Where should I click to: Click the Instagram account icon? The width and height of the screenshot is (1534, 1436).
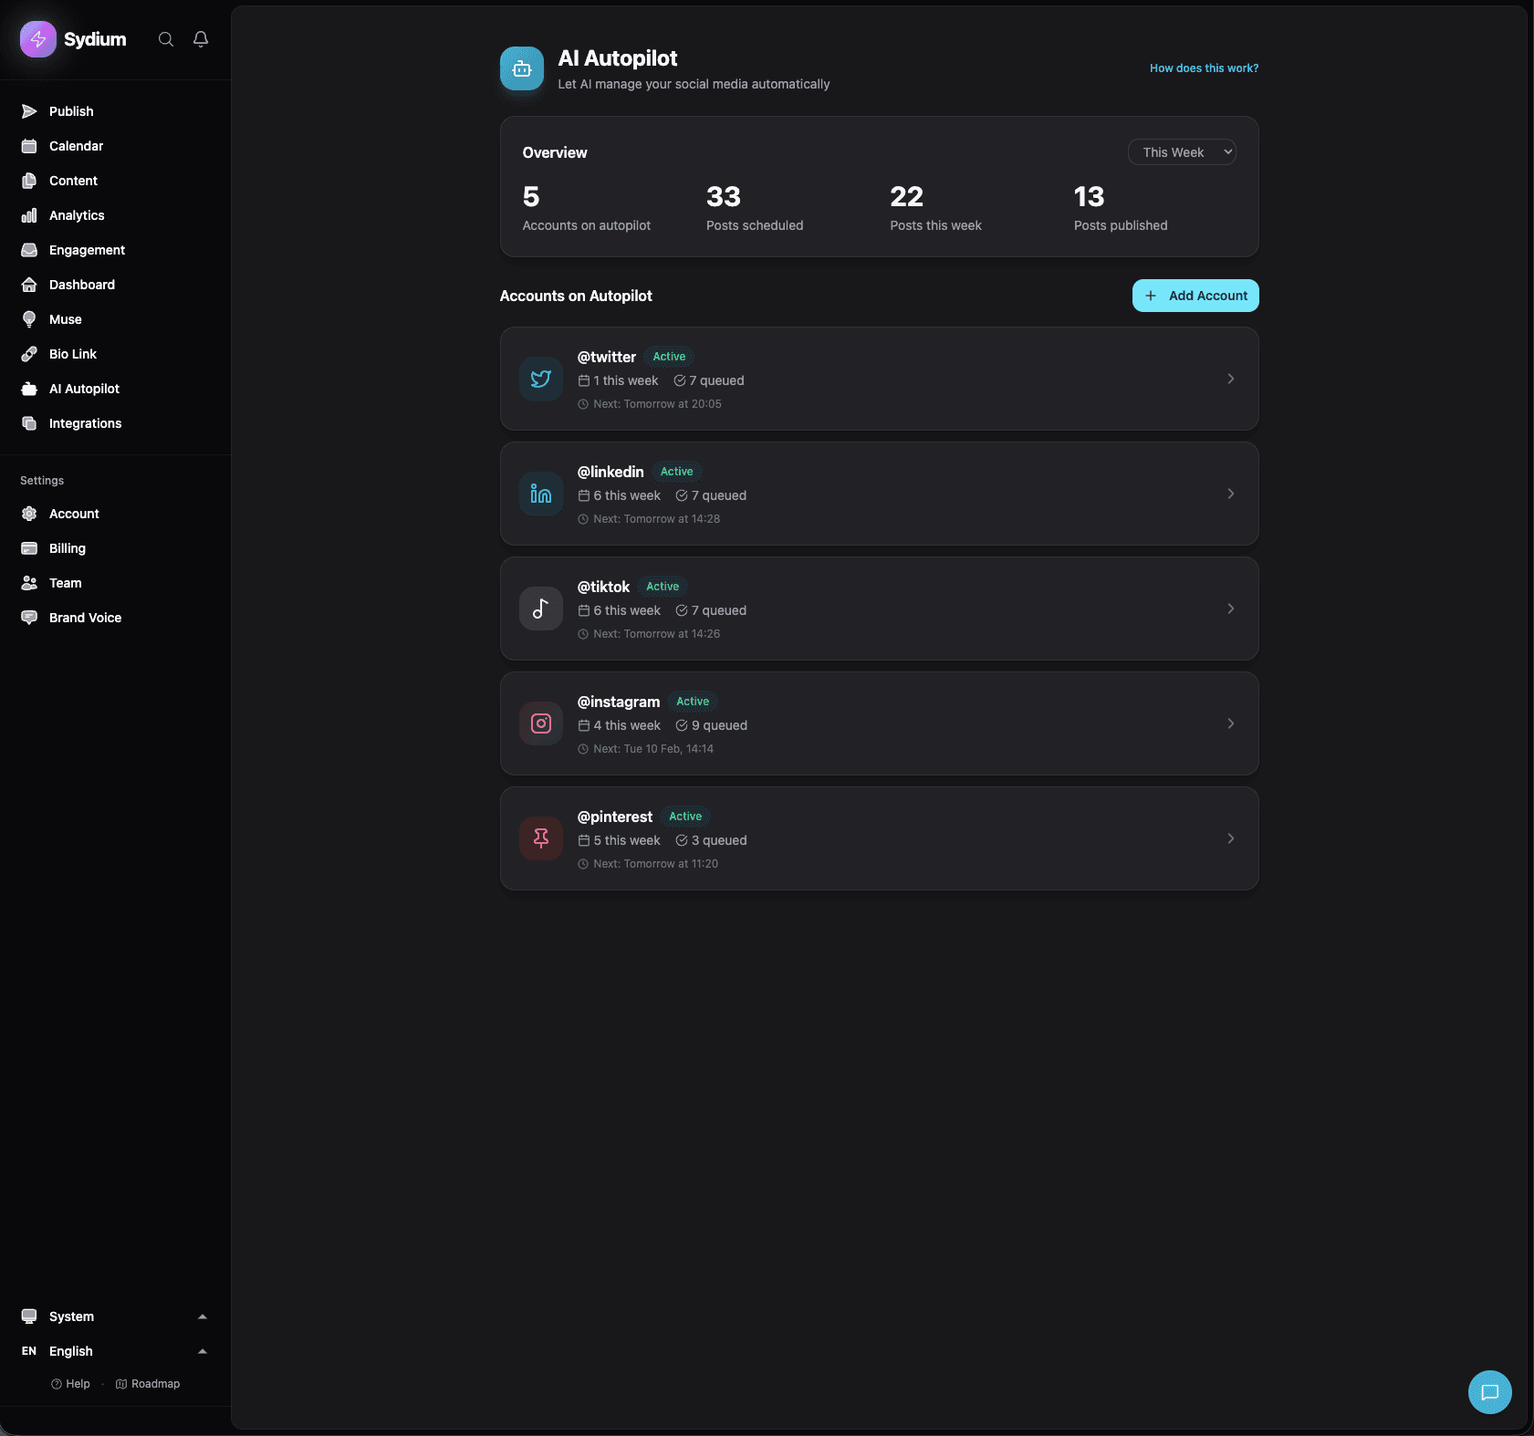pos(540,723)
